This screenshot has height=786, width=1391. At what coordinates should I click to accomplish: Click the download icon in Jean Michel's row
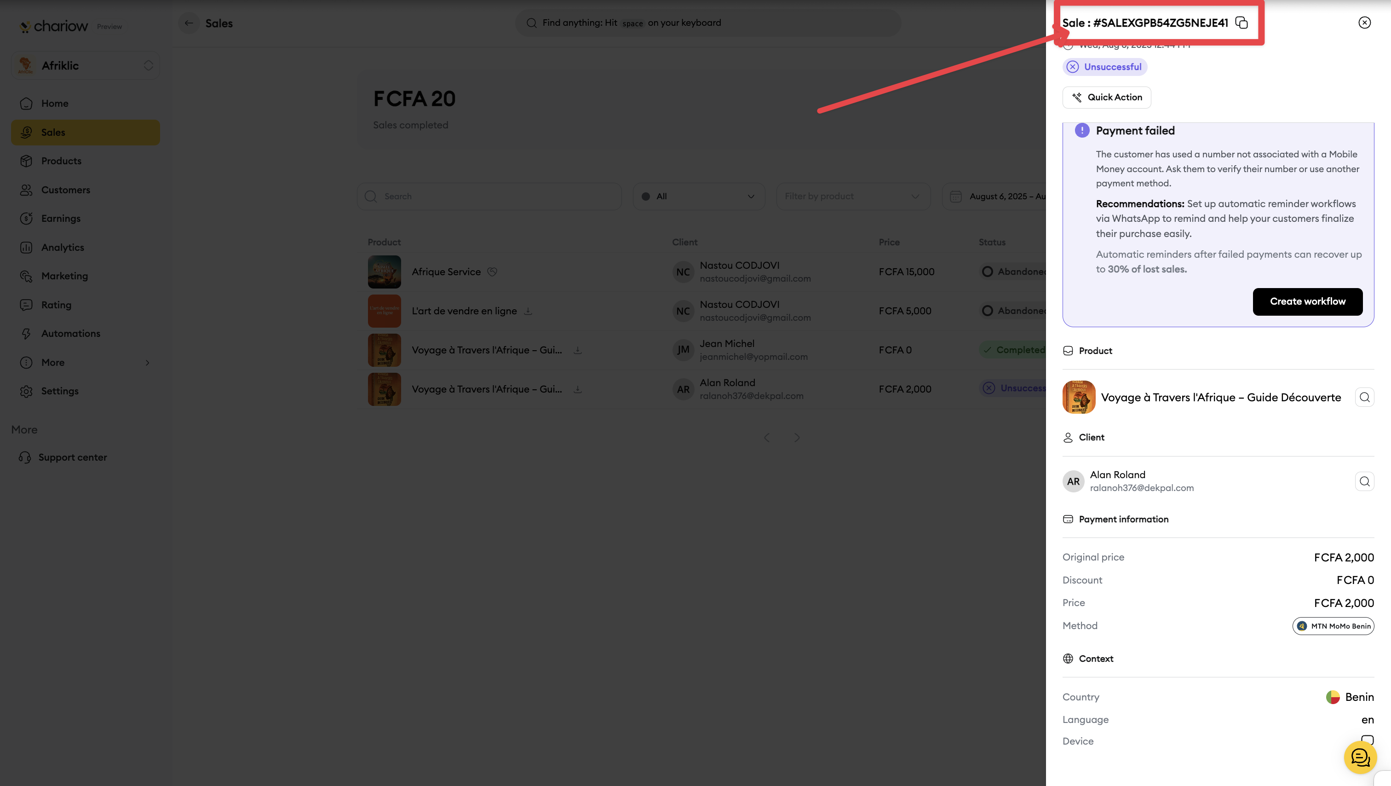click(577, 350)
